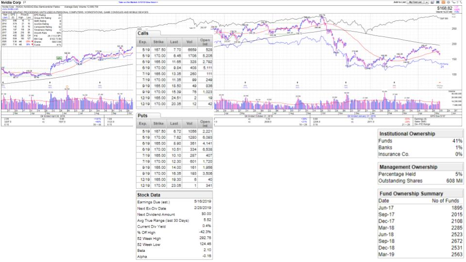Select the Percentage Held value 5%
The height and width of the screenshot is (262, 466).
pos(459,174)
